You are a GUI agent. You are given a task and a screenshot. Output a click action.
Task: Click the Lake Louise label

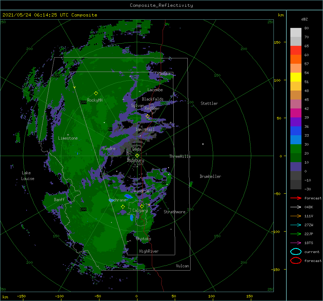pyautogui.click(x=28, y=176)
